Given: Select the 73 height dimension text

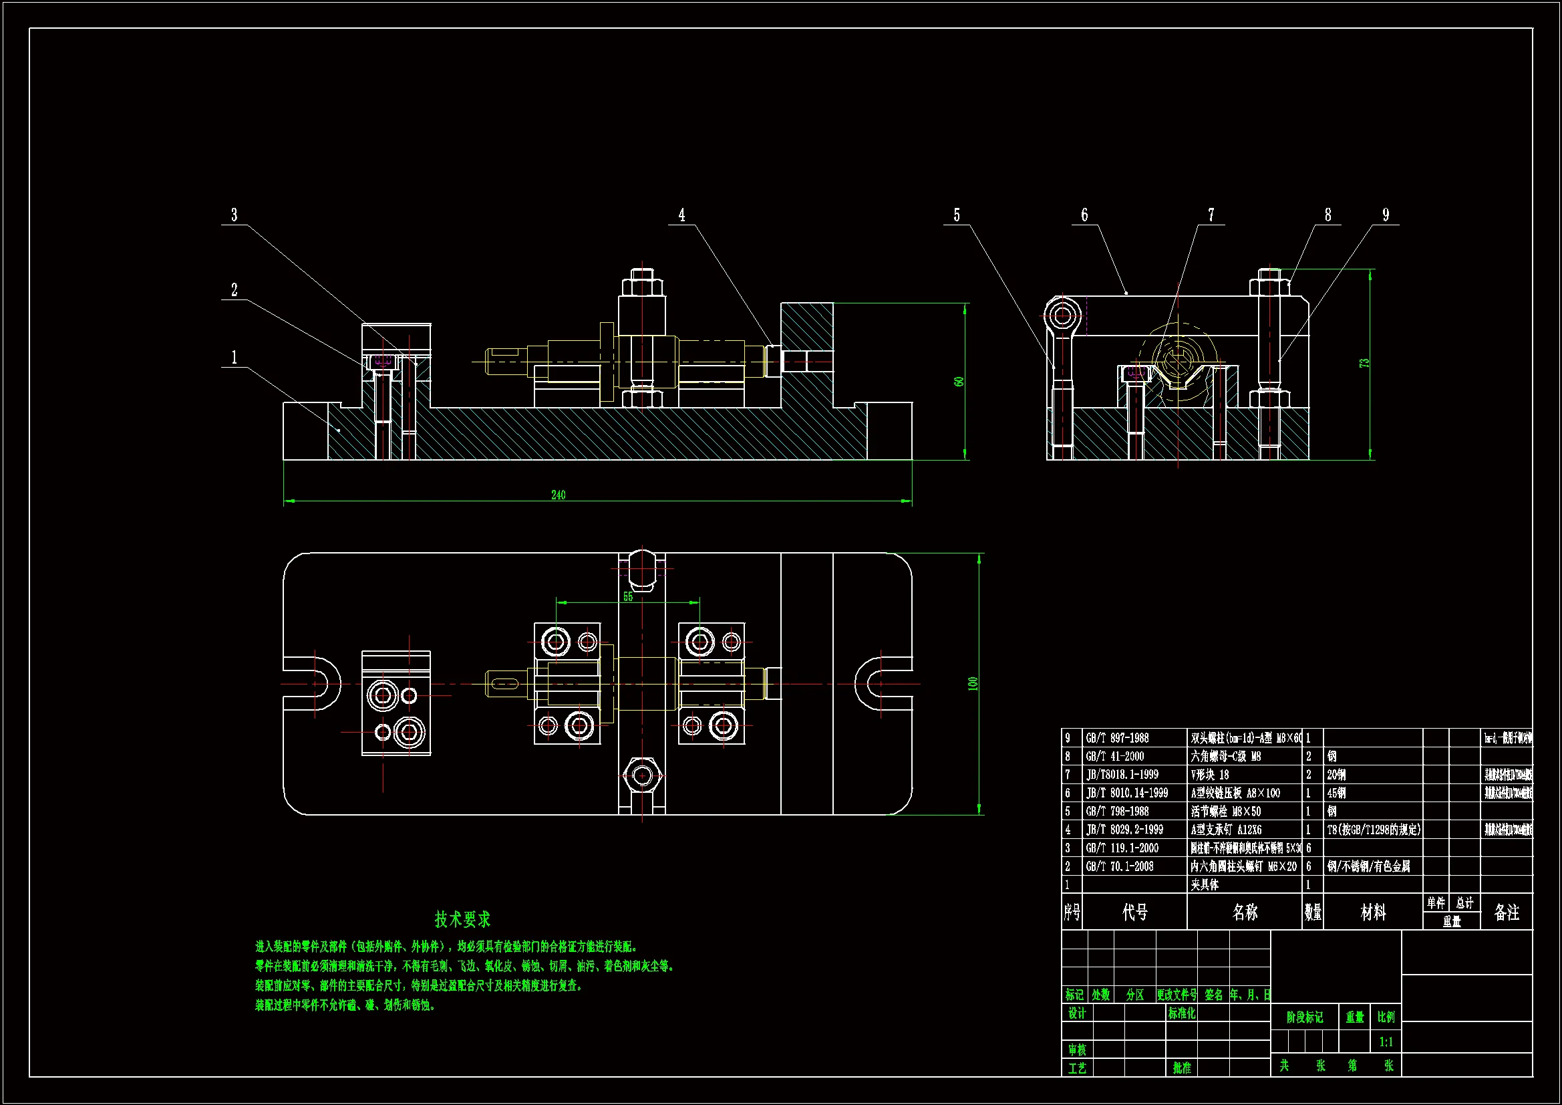Looking at the screenshot, I should click(1364, 364).
